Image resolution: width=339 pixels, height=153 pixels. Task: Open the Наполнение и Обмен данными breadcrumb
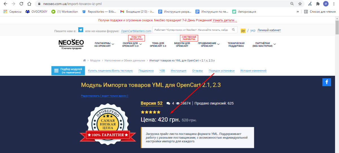(x=125, y=61)
